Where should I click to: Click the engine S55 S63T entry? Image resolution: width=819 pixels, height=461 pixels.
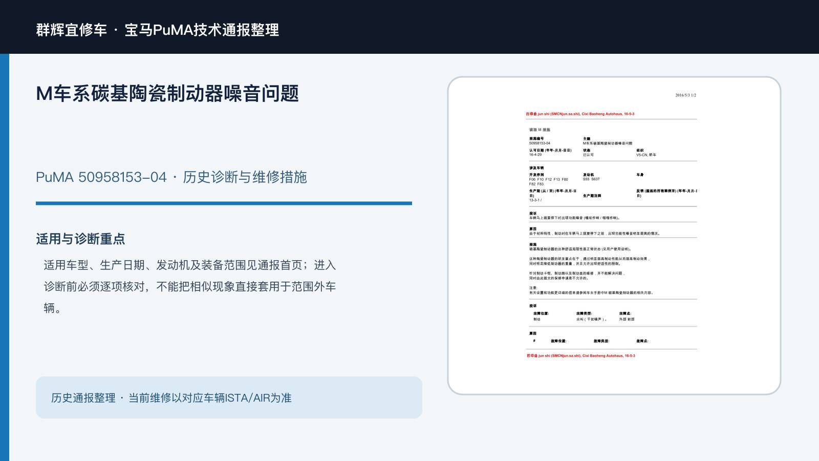[x=591, y=179]
